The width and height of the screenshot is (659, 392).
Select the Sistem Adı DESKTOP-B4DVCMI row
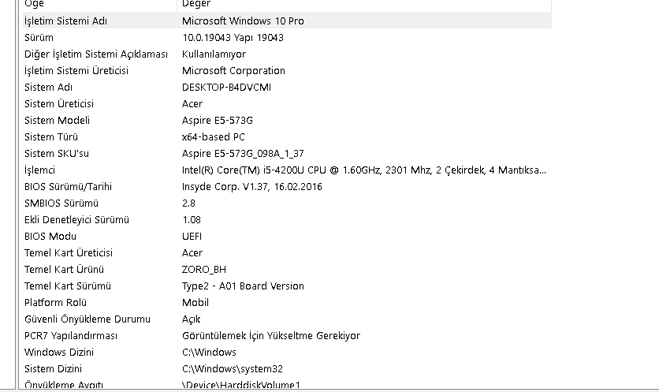287,87
